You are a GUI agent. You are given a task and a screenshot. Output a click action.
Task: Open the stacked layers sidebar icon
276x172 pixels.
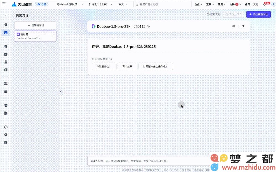click(6, 105)
